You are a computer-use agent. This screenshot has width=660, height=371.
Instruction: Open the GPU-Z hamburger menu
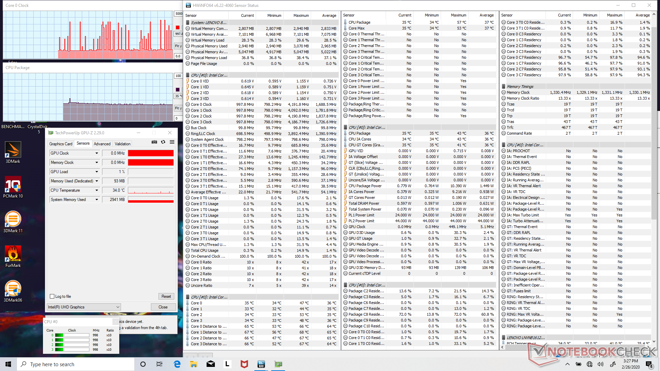172,142
